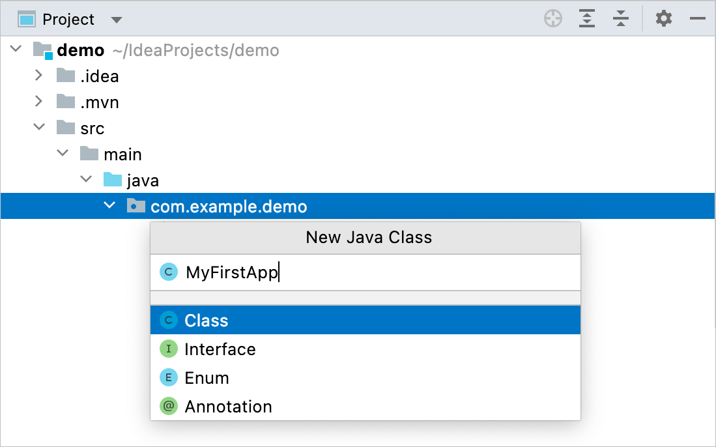Click the Collapse All toolbar icon

[x=620, y=18]
